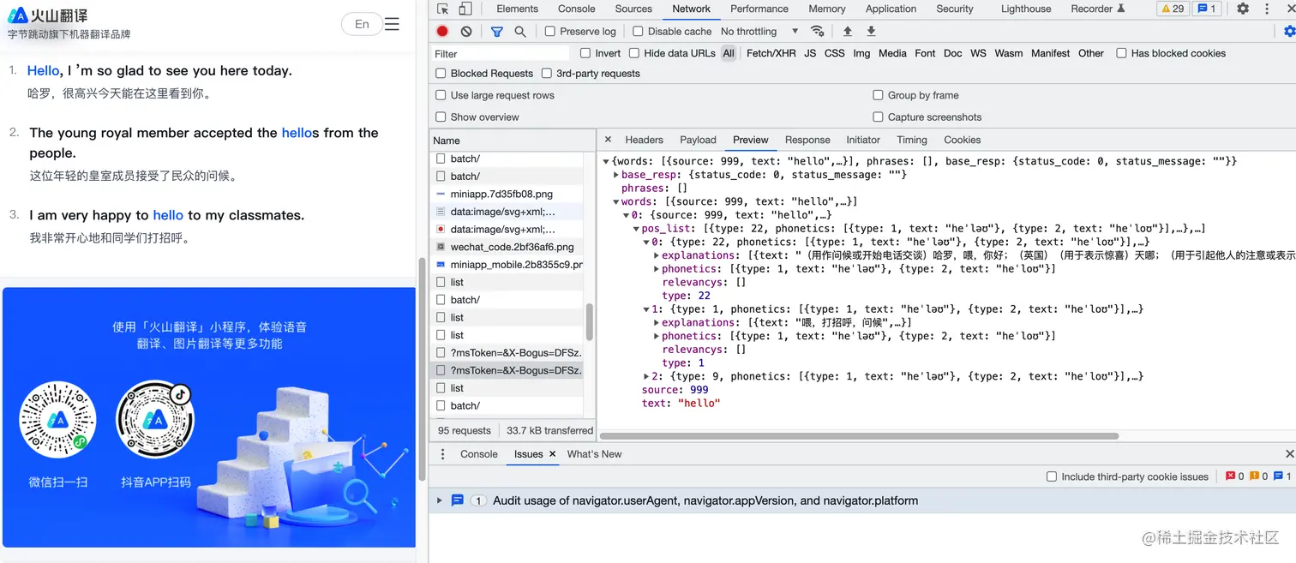The image size is (1296, 563).
Task: Click the Filter text input field
Action: [x=501, y=53]
